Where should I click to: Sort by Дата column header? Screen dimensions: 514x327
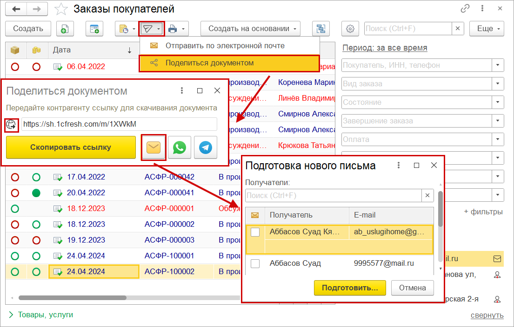point(93,50)
